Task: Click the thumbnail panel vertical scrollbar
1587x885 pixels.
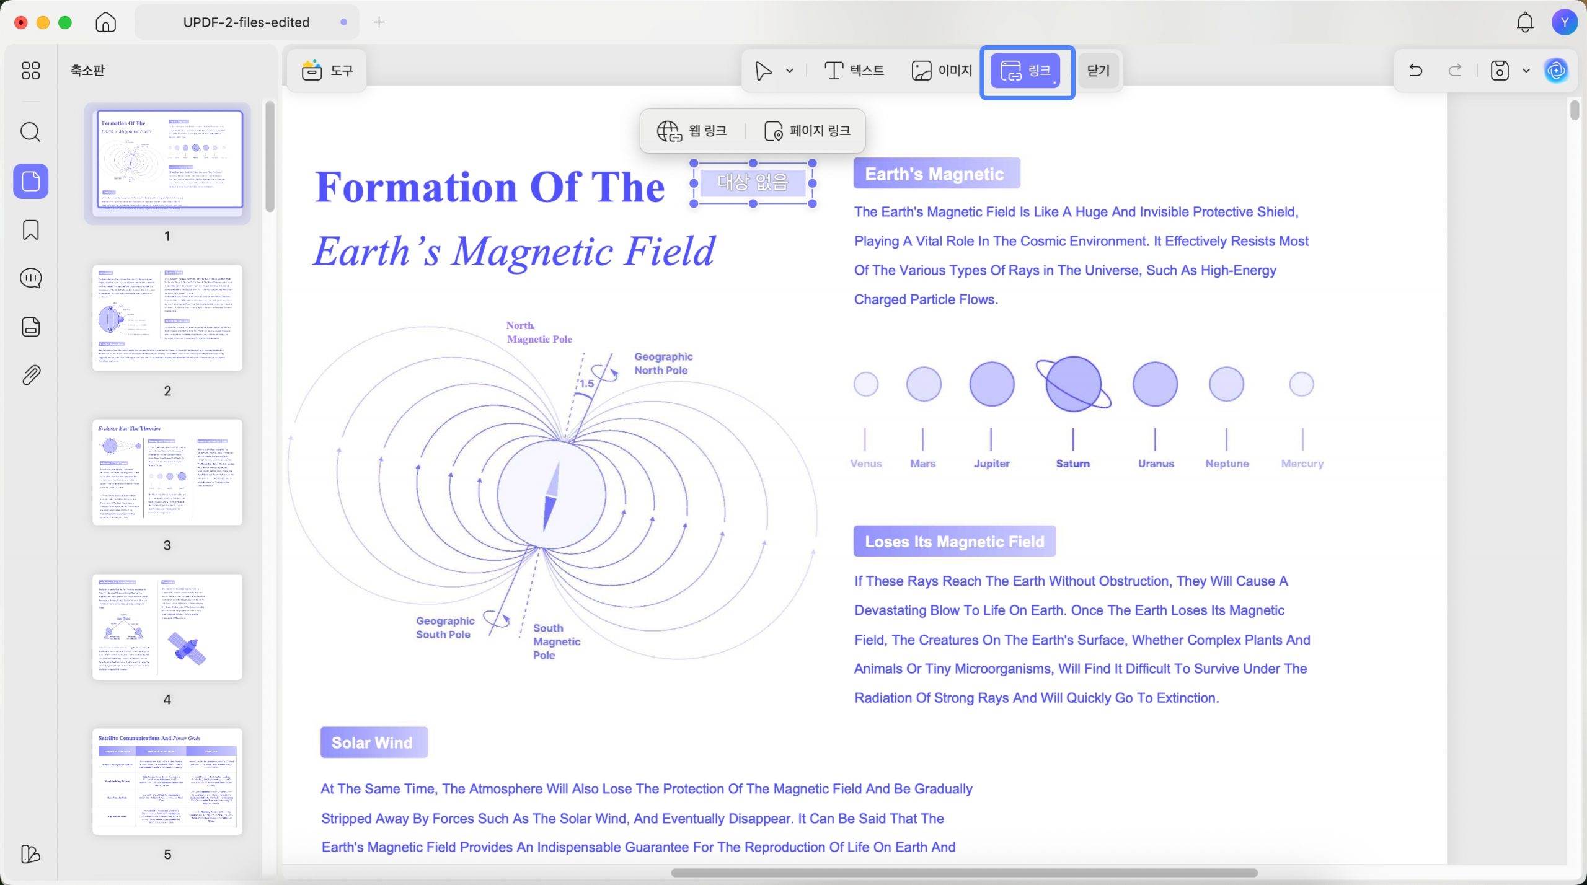Action: coord(270,156)
